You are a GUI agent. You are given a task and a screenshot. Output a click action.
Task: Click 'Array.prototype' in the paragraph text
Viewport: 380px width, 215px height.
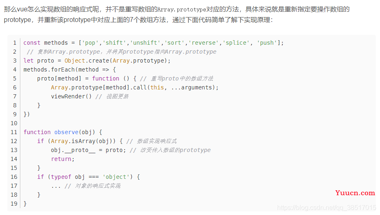tap(181, 9)
